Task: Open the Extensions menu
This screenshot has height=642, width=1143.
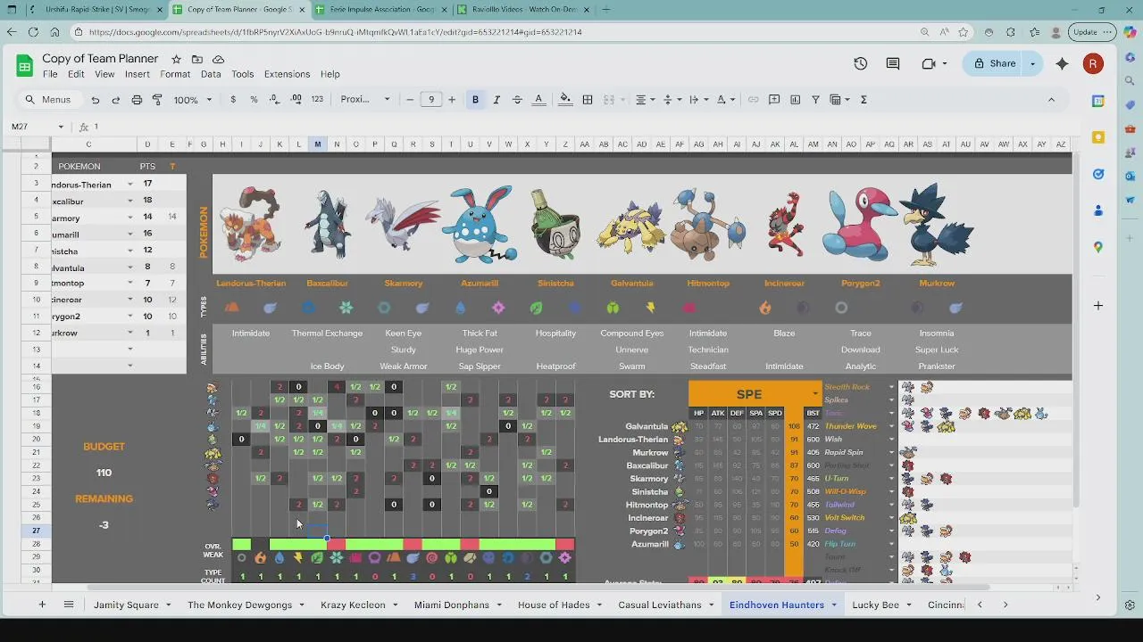Action: [287, 74]
